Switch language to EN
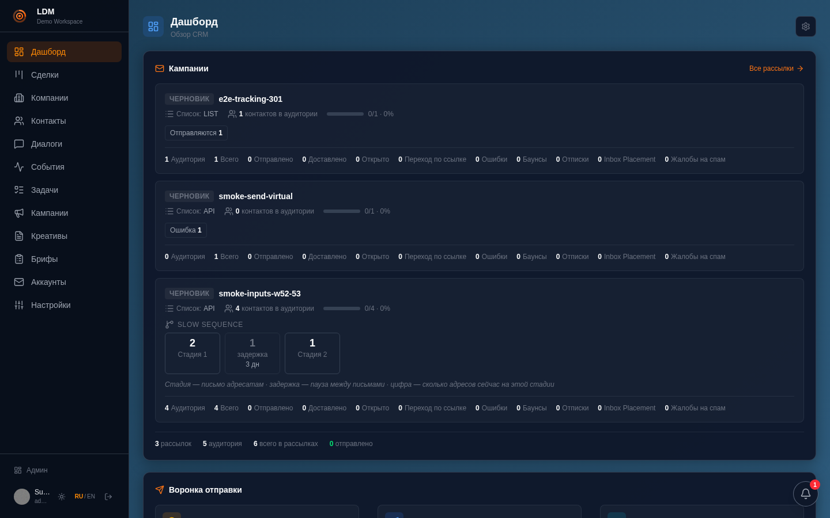 (91, 497)
